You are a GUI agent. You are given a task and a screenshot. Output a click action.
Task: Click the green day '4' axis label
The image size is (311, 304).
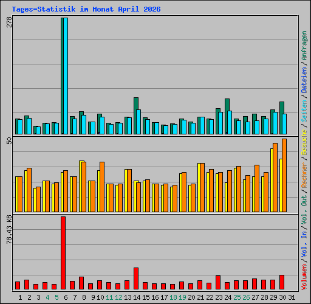47,297
